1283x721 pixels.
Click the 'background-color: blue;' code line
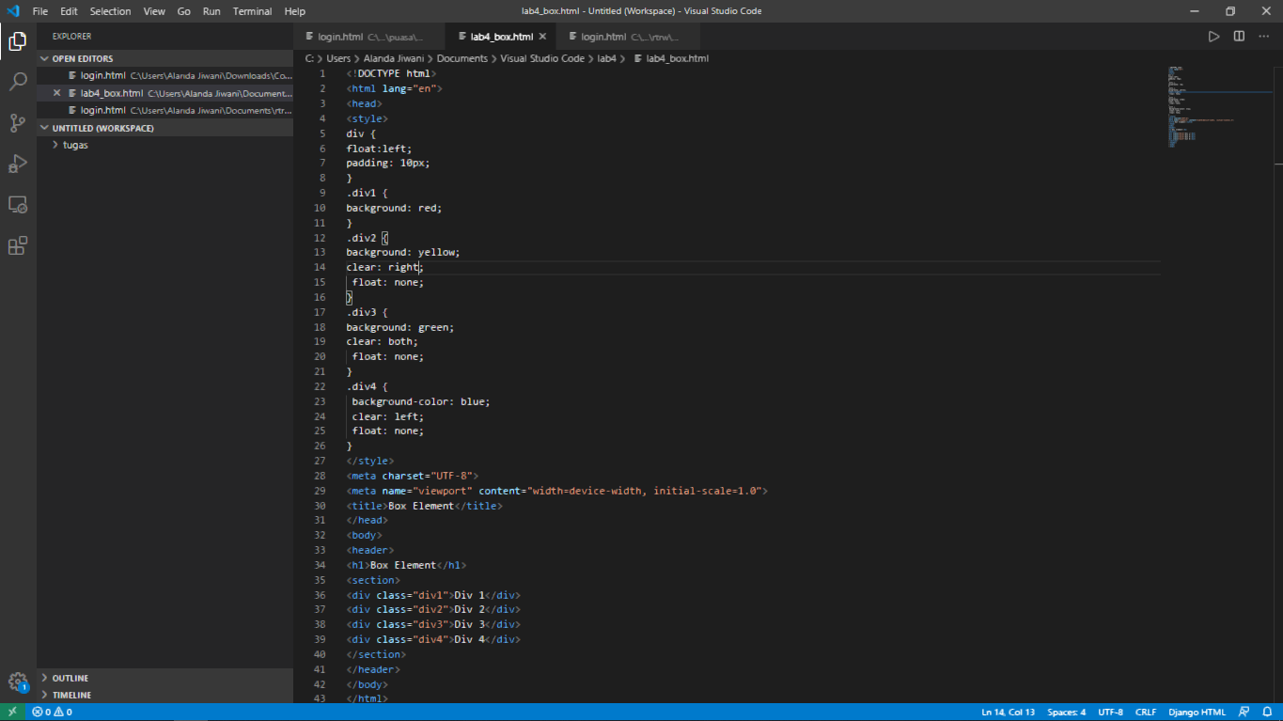point(421,401)
